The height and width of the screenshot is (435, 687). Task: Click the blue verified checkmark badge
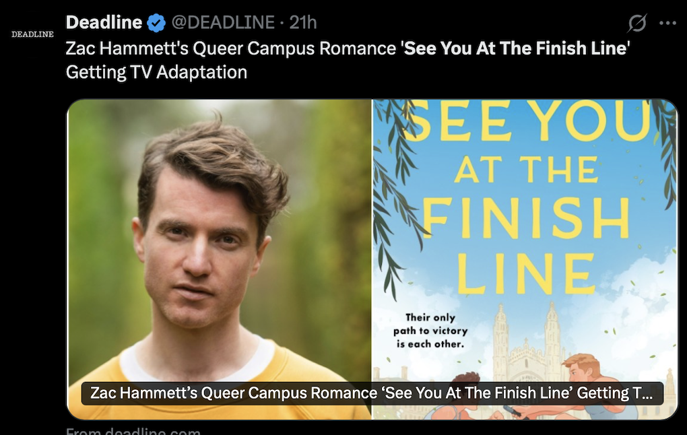[x=156, y=23]
